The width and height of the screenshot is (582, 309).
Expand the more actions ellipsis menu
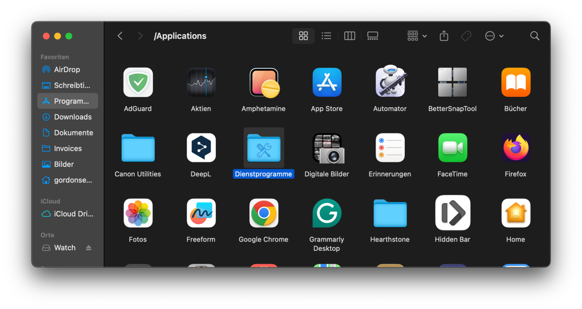point(494,36)
